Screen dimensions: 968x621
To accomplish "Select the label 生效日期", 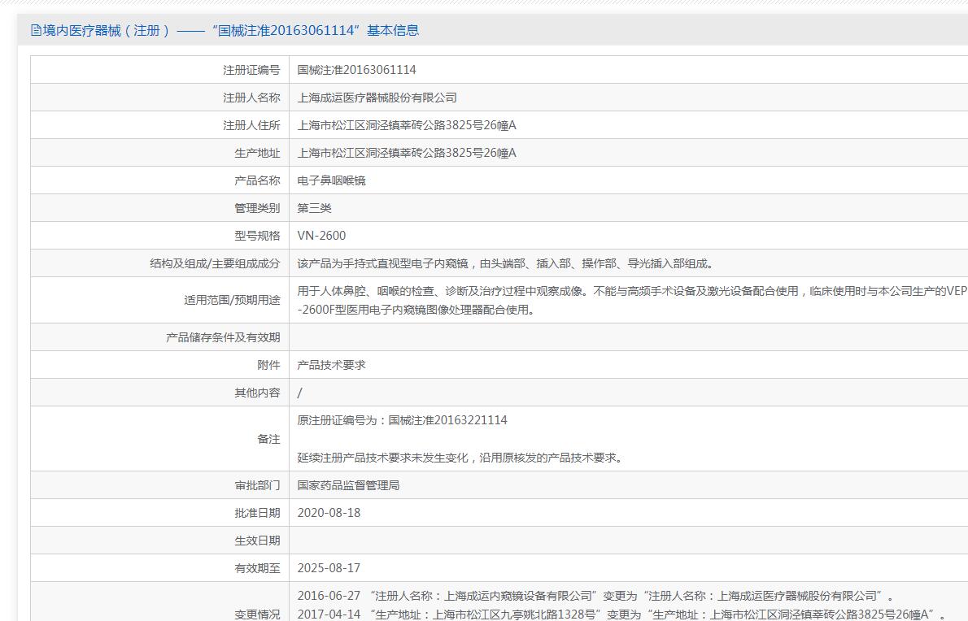I will [x=257, y=541].
